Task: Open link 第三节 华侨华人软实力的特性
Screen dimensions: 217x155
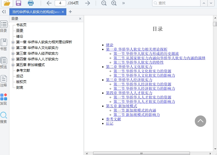Action: [x=138, y=62]
